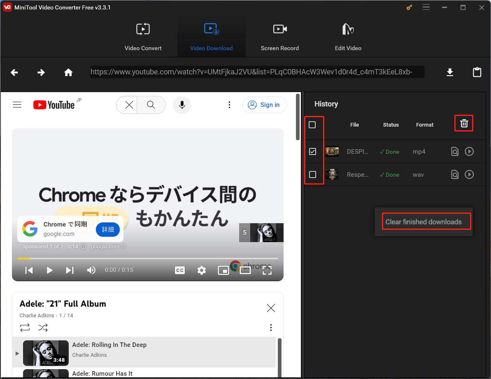This screenshot has width=491, height=379.
Task: Play the DESPI... mp4 file
Action: pos(469,151)
